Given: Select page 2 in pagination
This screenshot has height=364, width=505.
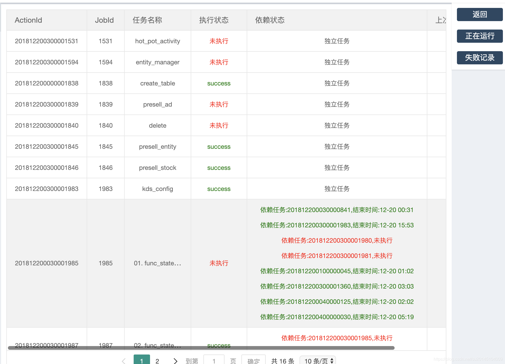Looking at the screenshot, I should [157, 361].
